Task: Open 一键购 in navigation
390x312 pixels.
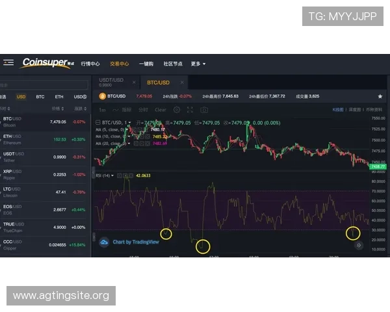Action: 146,64
